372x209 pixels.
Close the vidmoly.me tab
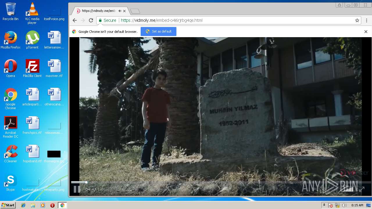(x=124, y=11)
